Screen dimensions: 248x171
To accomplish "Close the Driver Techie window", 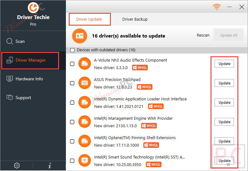I will (242, 7).
